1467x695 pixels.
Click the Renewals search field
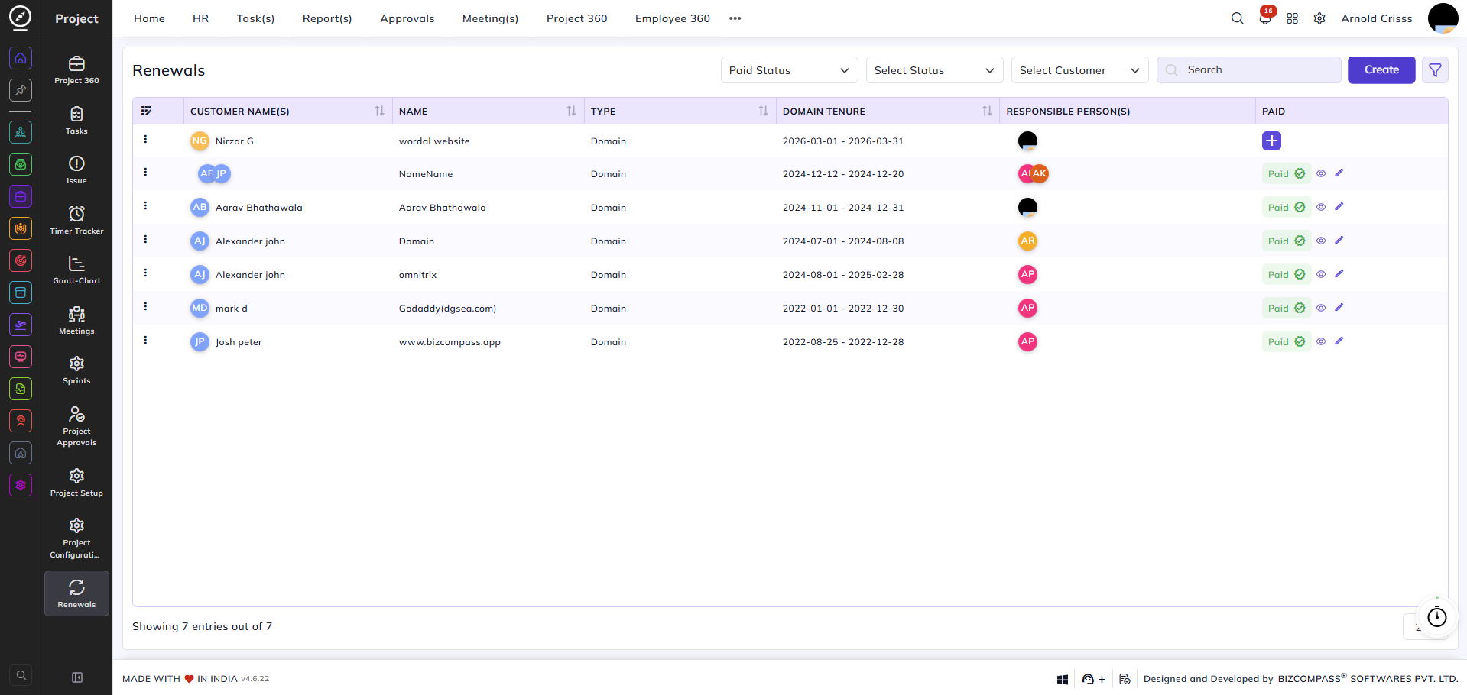pyautogui.click(x=1249, y=70)
